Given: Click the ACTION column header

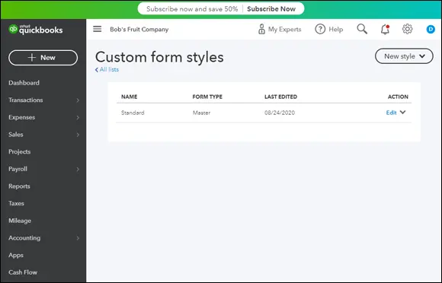Looking at the screenshot, I should pyautogui.click(x=398, y=97).
